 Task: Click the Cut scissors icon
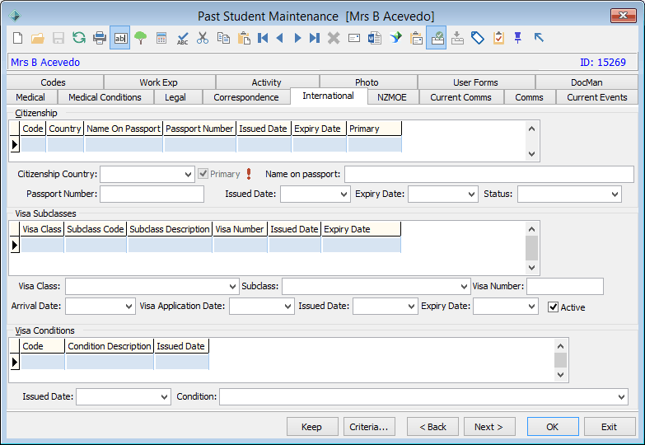tap(203, 38)
